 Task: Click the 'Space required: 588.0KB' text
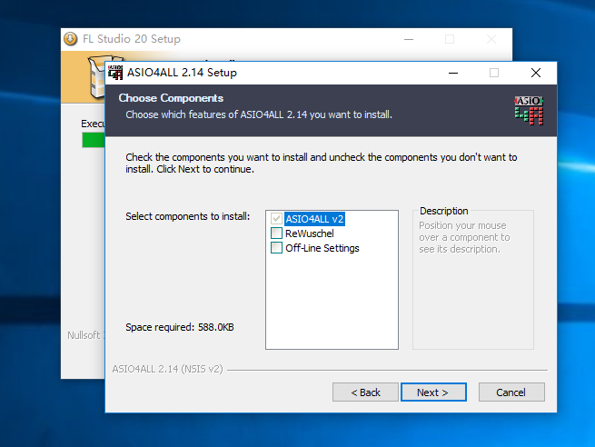tap(180, 327)
